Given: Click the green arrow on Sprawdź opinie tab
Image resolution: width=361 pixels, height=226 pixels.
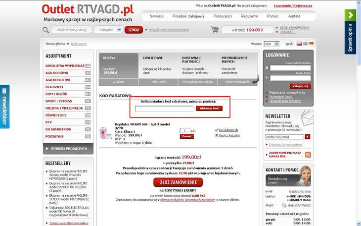Looking at the screenshot, I should pos(350,15).
